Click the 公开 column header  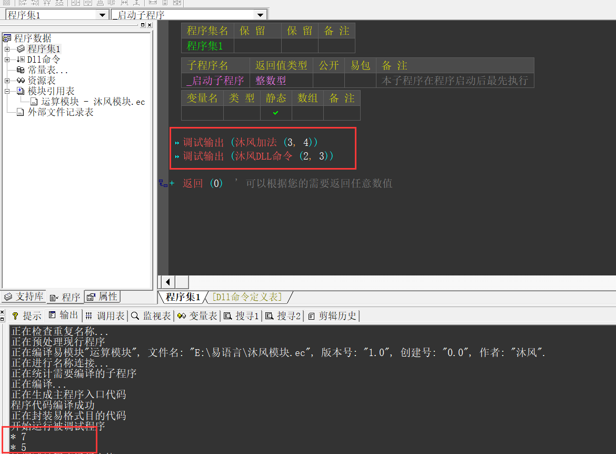click(x=329, y=65)
